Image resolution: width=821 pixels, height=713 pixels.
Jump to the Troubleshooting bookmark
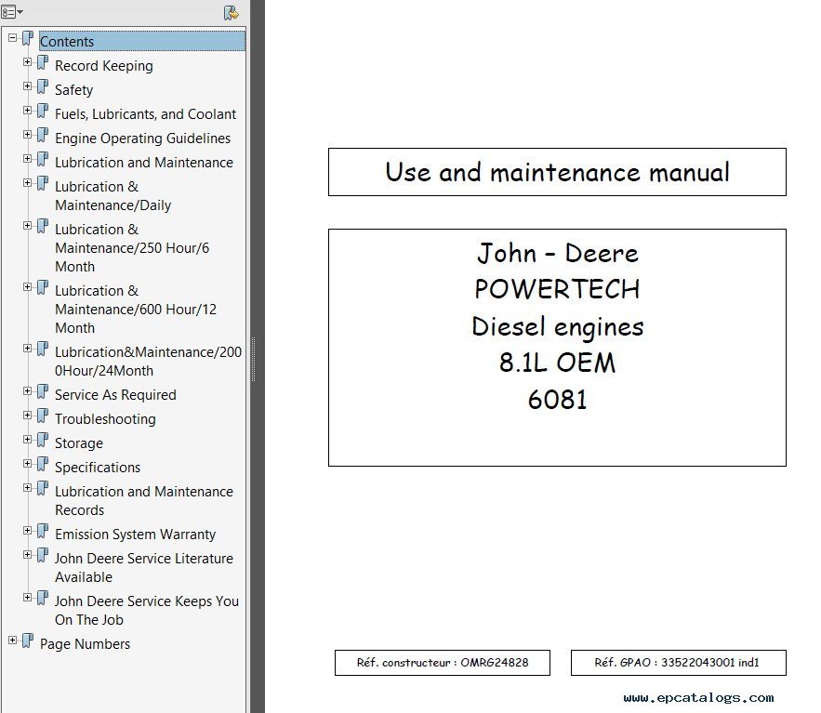tap(105, 419)
